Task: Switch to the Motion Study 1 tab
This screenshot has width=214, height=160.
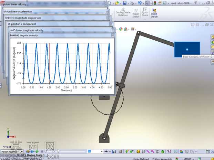Action: tap(36, 155)
